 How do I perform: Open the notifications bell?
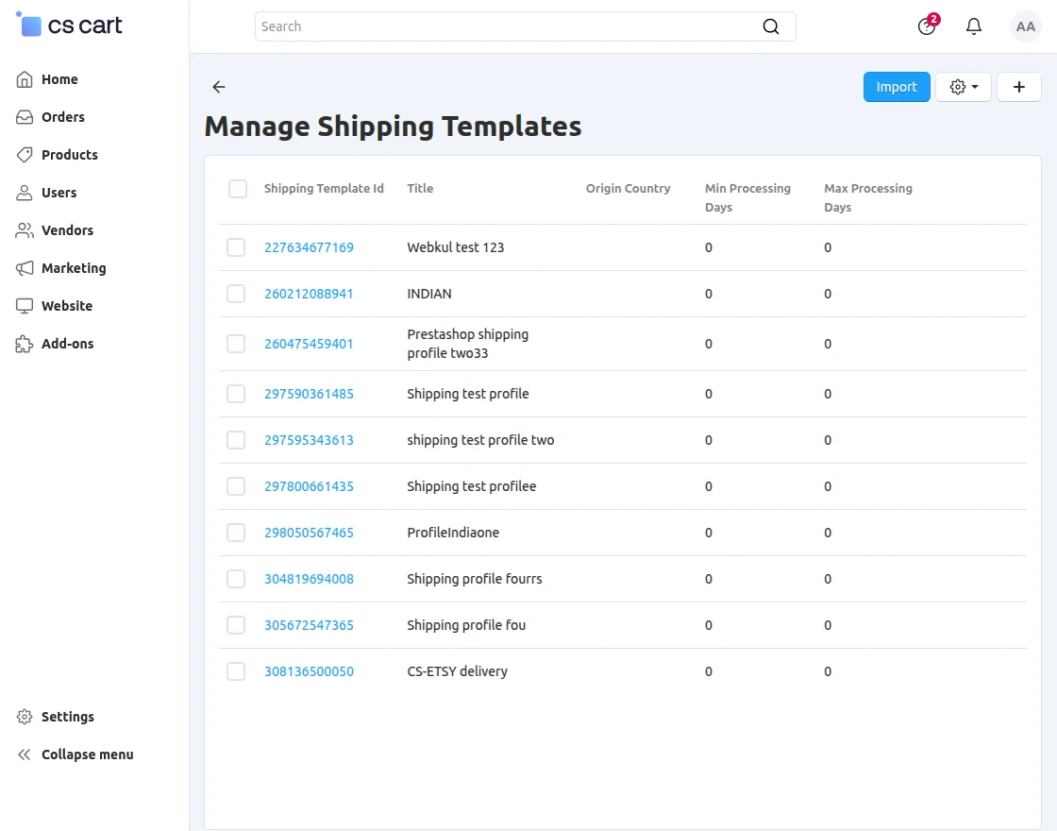tap(973, 26)
